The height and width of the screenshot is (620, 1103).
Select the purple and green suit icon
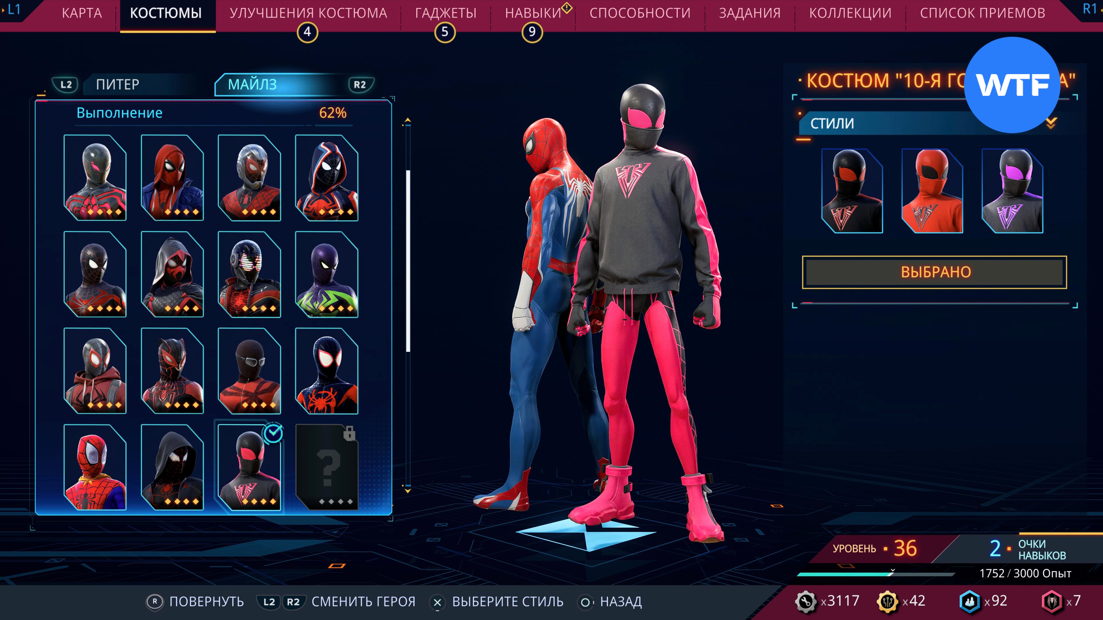tap(326, 274)
